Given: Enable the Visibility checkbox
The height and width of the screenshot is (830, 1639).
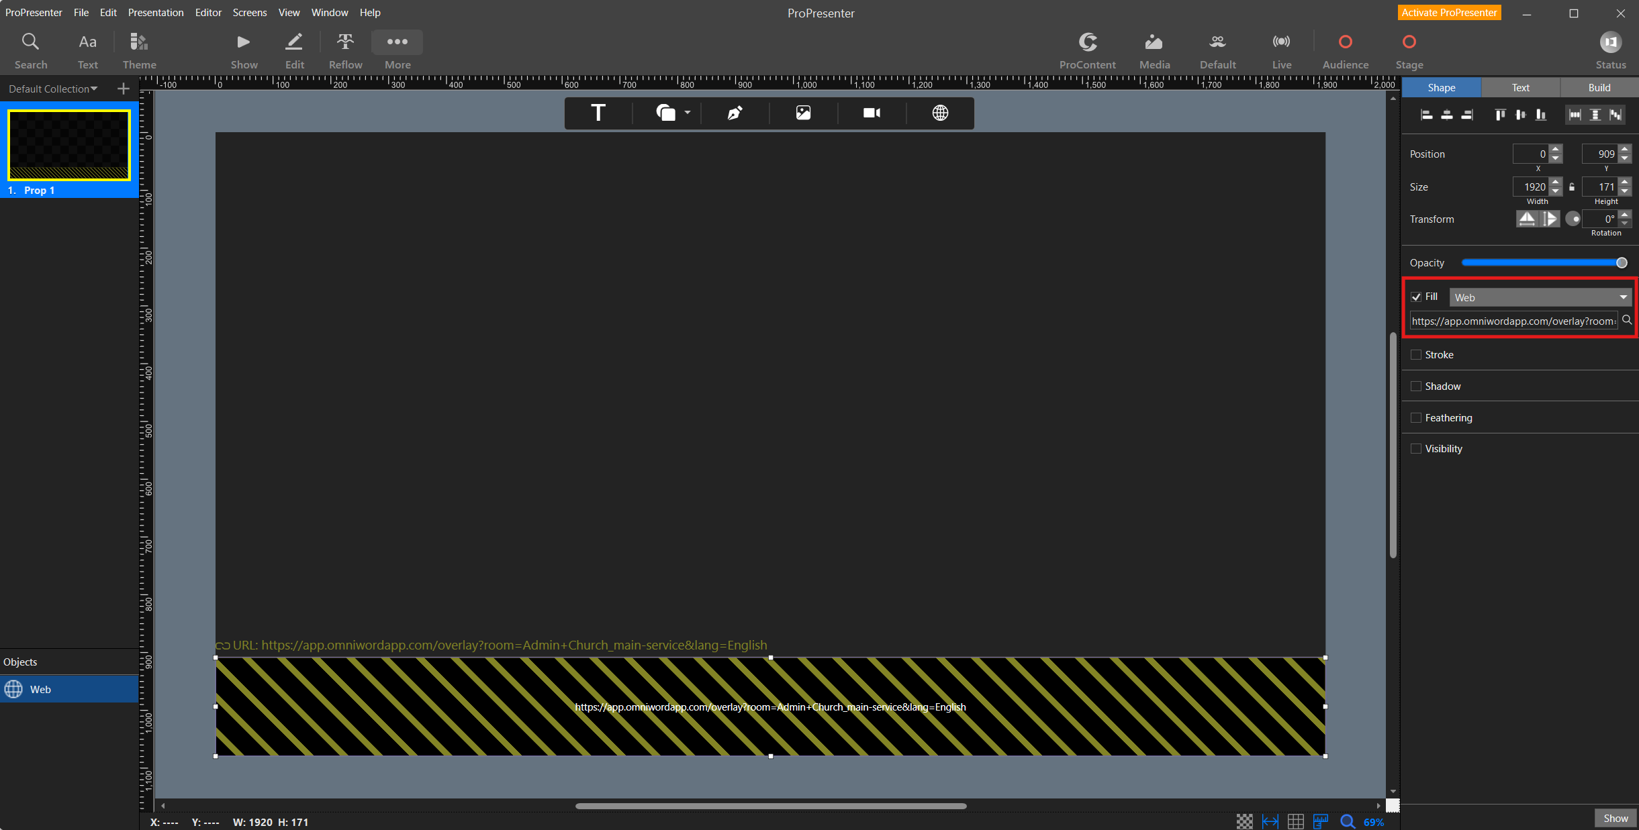Looking at the screenshot, I should click(1416, 448).
